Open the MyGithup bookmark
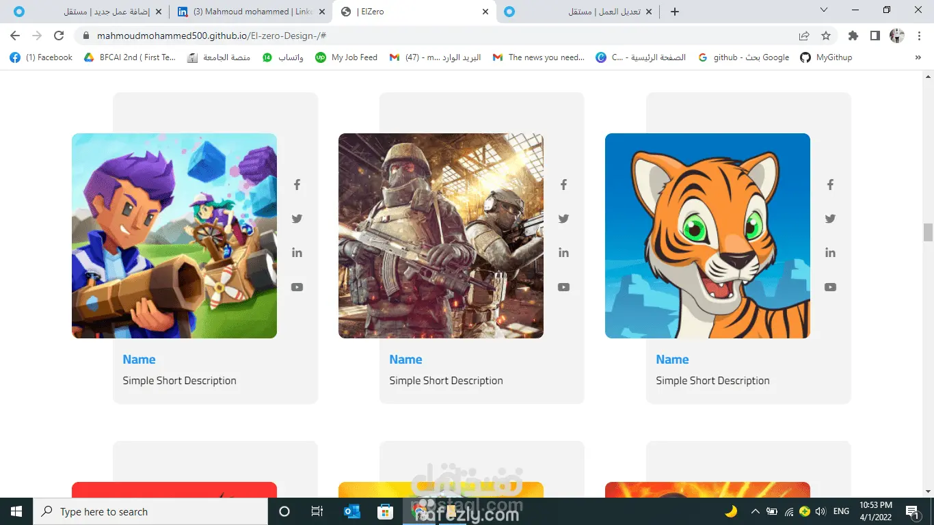 point(826,57)
